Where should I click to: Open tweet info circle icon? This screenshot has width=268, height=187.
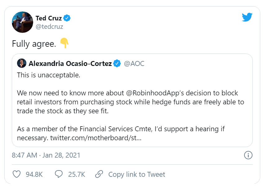(x=248, y=155)
